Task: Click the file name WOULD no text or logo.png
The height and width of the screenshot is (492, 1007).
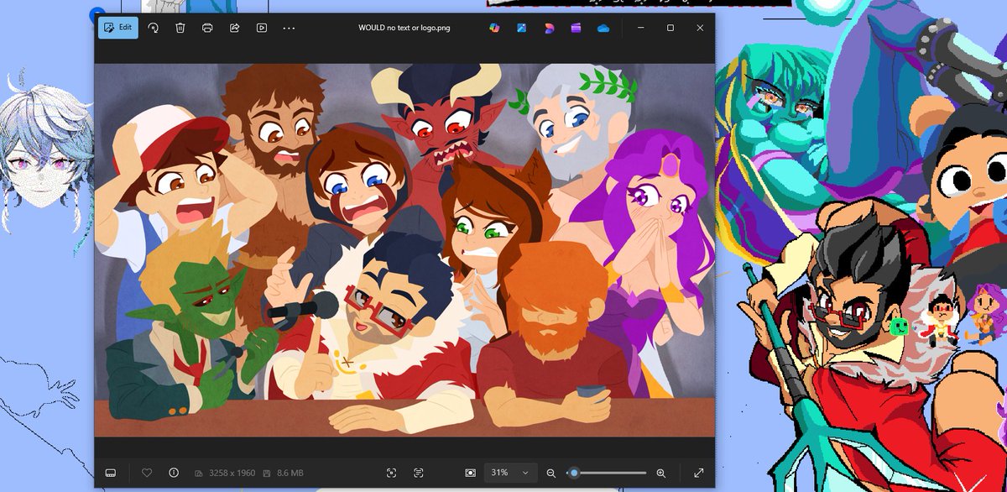Action: (x=404, y=28)
